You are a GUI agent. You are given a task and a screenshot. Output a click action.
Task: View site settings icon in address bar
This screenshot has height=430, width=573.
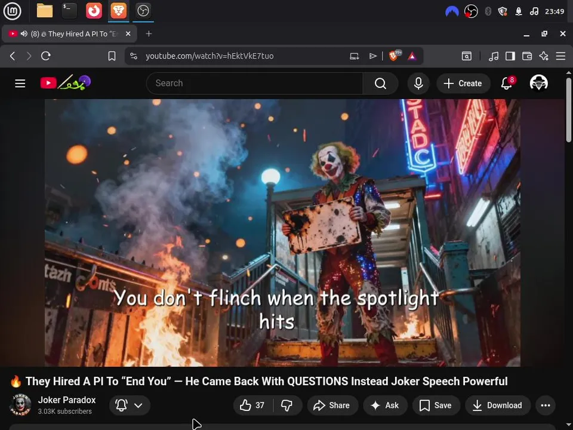tap(134, 56)
